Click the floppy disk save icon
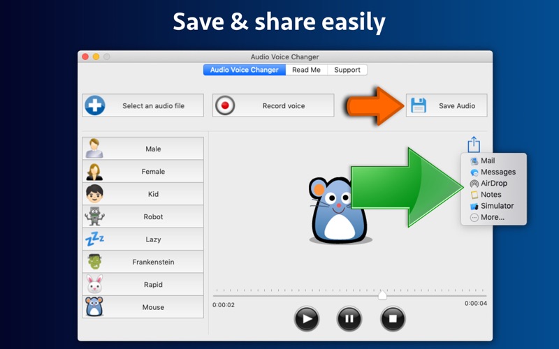Image resolution: width=559 pixels, height=349 pixels. (x=419, y=105)
